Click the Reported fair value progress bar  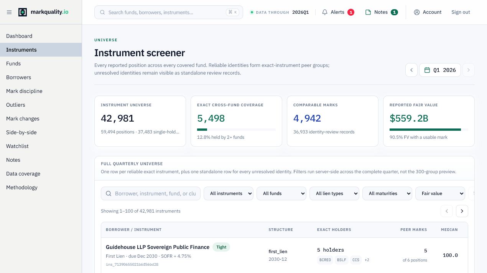(x=429, y=130)
